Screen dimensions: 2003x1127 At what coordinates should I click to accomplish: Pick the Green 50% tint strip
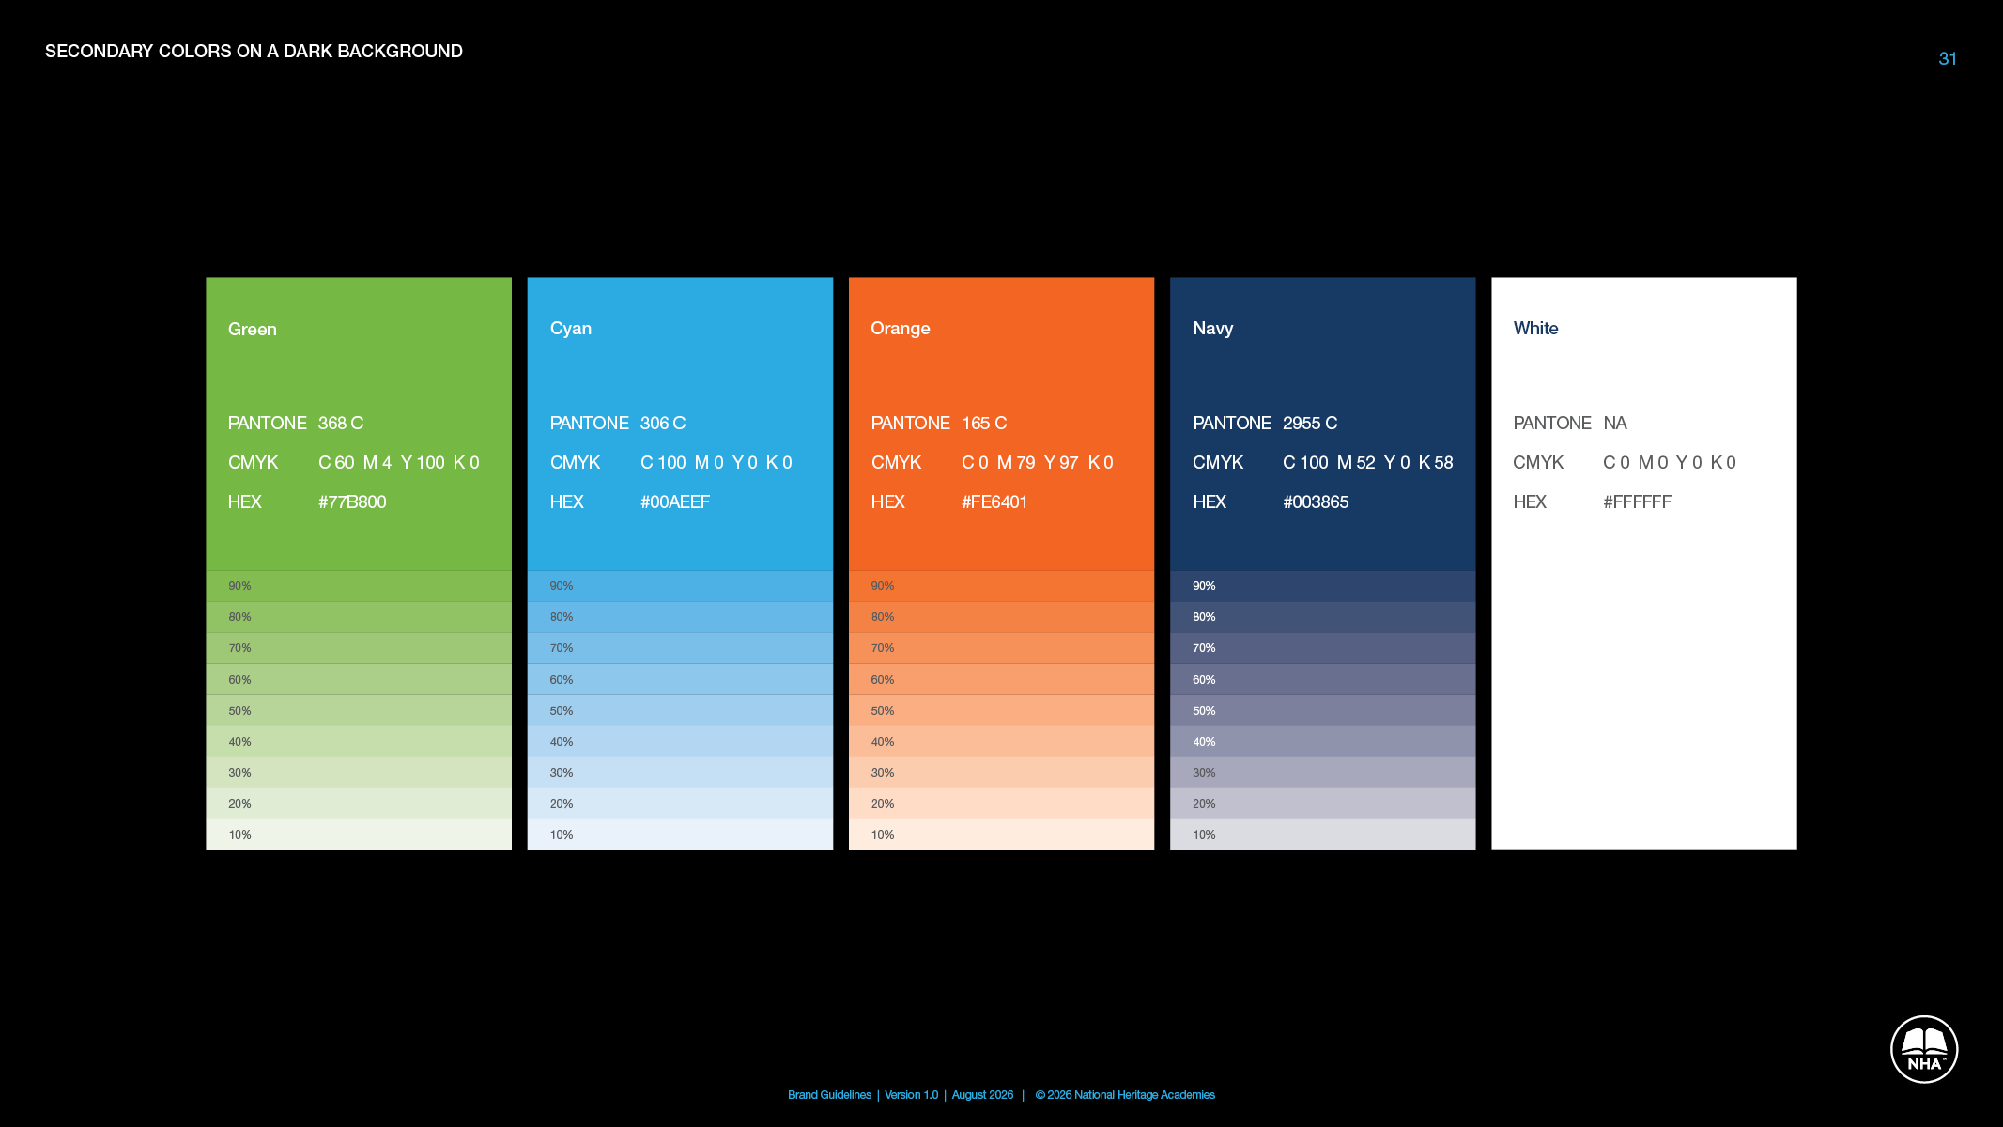click(x=359, y=711)
